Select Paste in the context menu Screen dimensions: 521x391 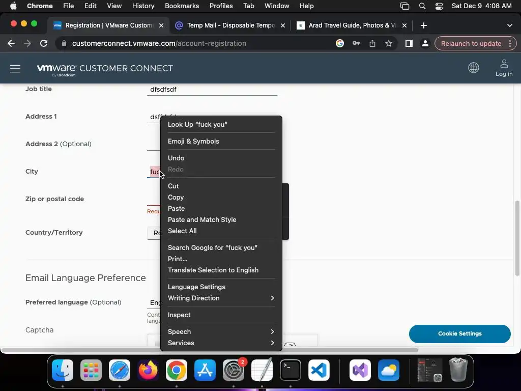(221, 208)
